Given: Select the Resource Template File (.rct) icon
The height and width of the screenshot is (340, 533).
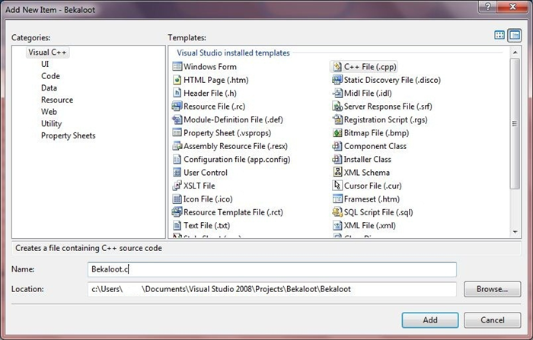Looking at the screenshot, I should pyautogui.click(x=177, y=212).
